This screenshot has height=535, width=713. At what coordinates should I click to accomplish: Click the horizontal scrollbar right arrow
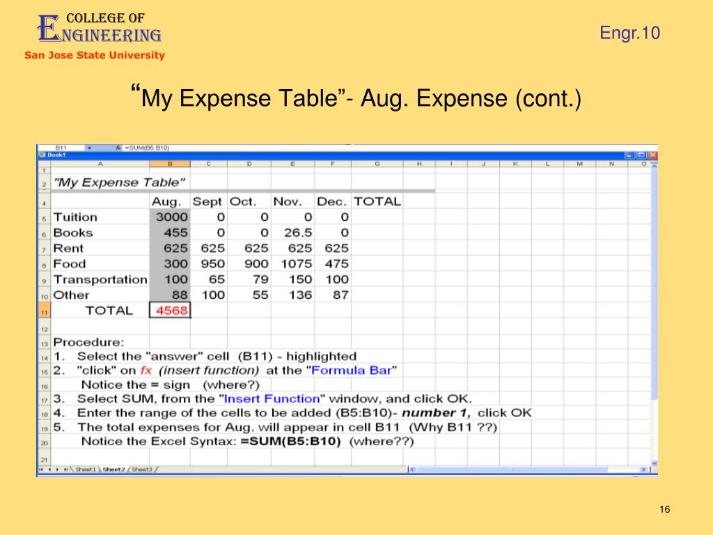click(x=643, y=470)
